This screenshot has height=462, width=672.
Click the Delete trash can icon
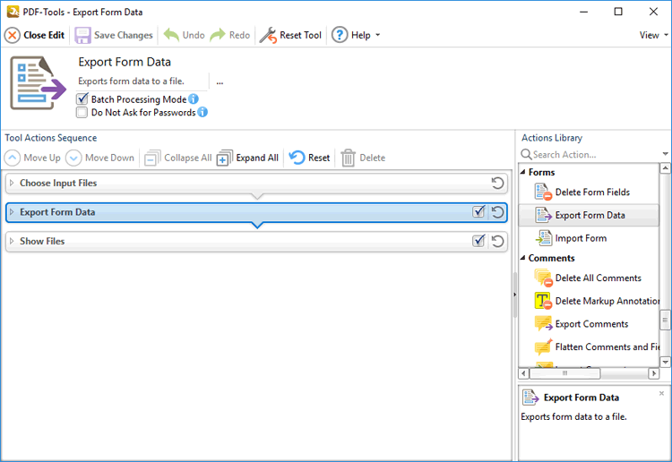[x=348, y=158]
